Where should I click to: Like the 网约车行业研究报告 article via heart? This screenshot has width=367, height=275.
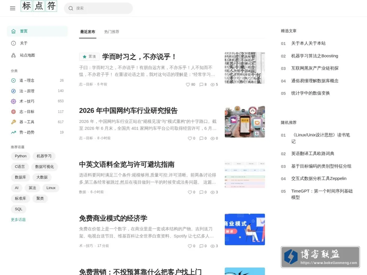(x=190, y=138)
